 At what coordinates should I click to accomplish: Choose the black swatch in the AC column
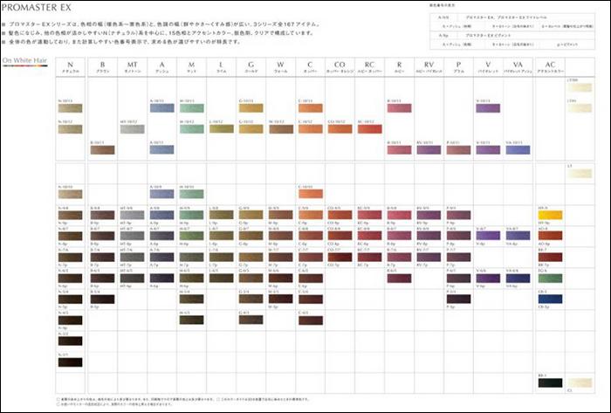pyautogui.click(x=550, y=382)
